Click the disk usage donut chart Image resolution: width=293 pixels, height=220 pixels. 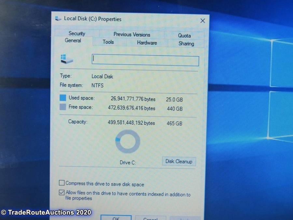pos(128,142)
